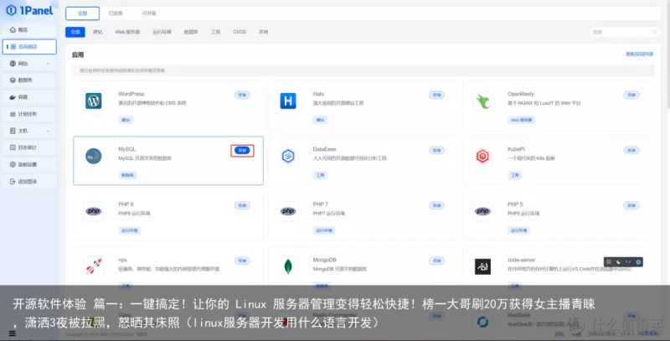
Task: Open the 面板设置 panel settings sidebar item
Action: pos(29,164)
